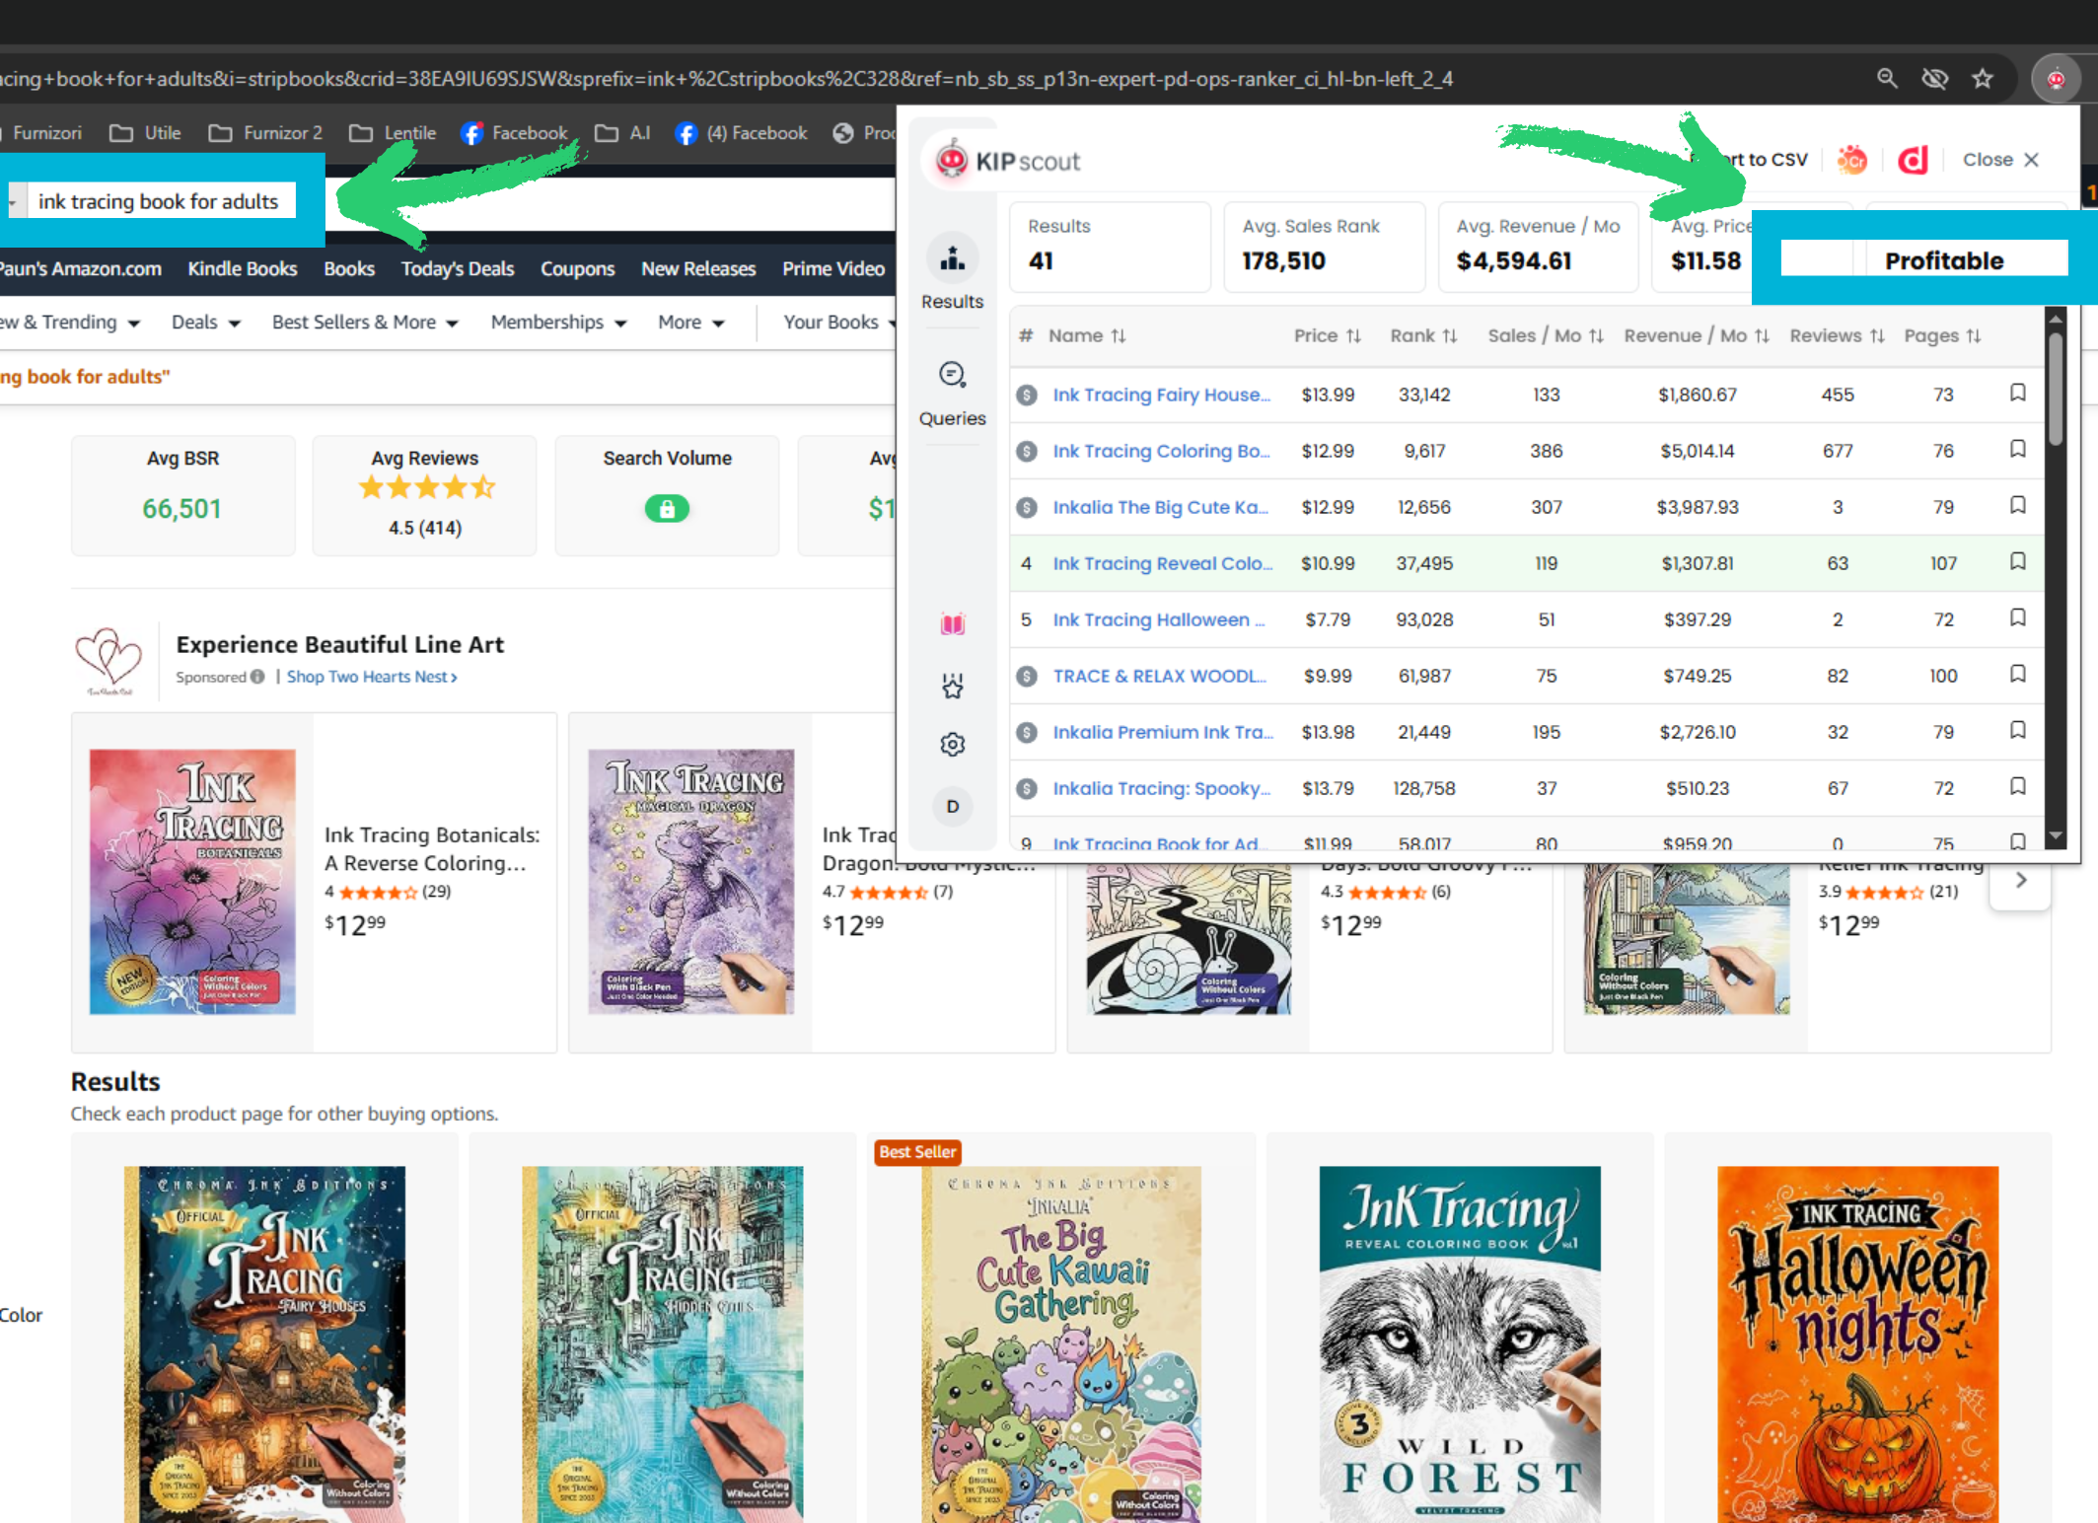Sort the table by Name
The width and height of the screenshot is (2098, 1523).
pyautogui.click(x=1087, y=335)
